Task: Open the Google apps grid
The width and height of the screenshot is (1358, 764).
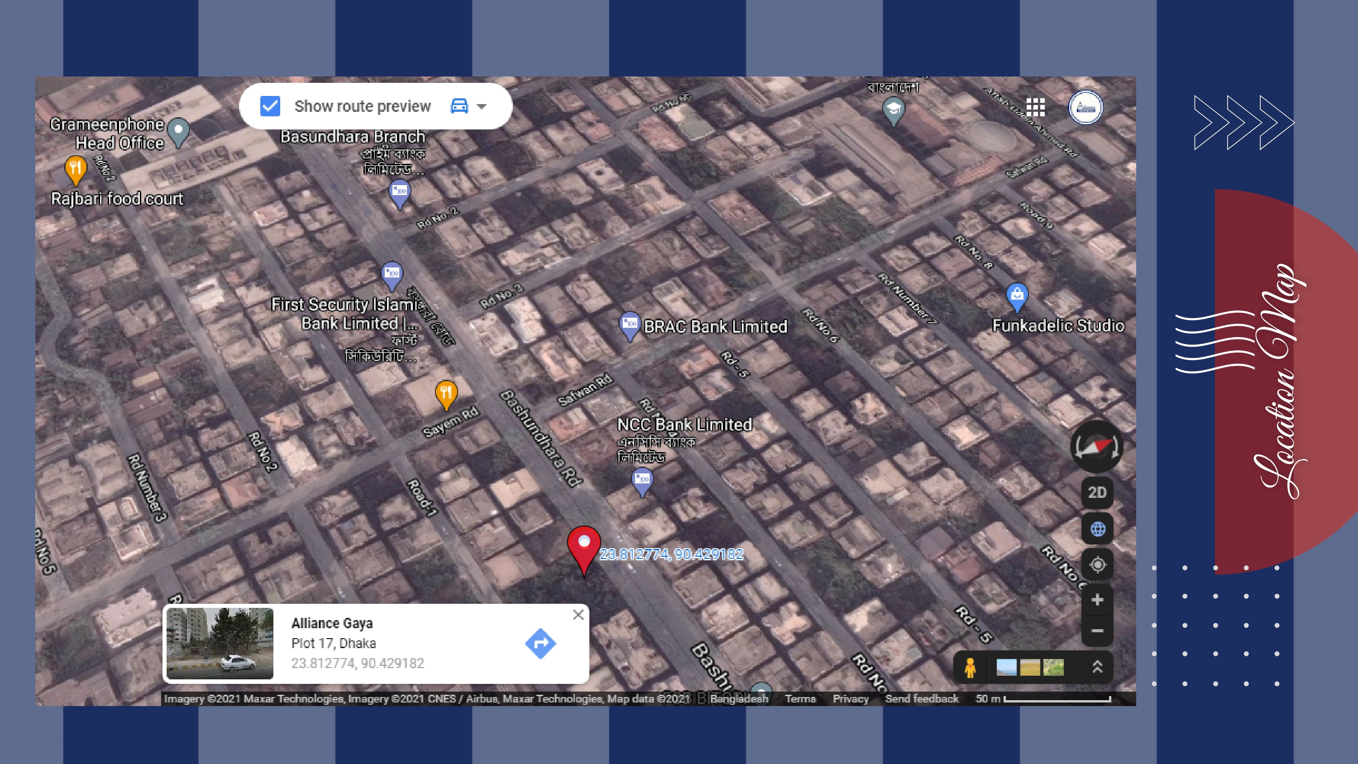Action: [x=1035, y=107]
